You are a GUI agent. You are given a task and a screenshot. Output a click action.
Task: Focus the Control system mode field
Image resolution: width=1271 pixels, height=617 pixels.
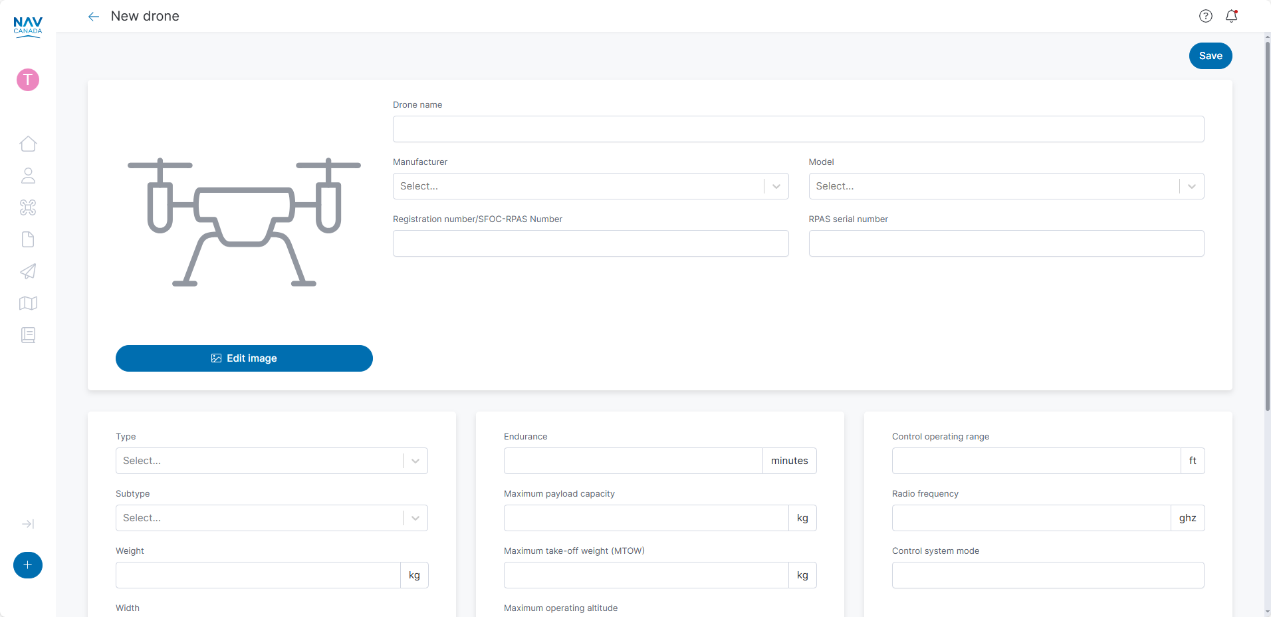tap(1048, 575)
